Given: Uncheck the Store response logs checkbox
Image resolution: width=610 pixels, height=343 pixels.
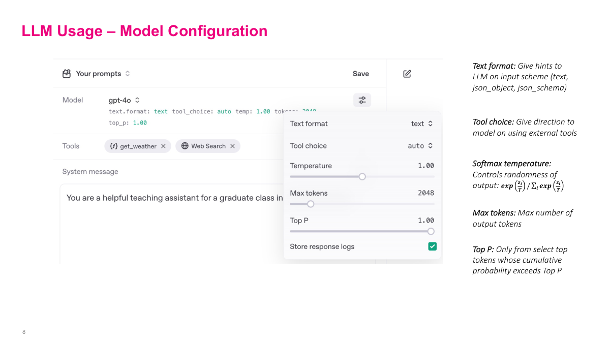Looking at the screenshot, I should (432, 246).
